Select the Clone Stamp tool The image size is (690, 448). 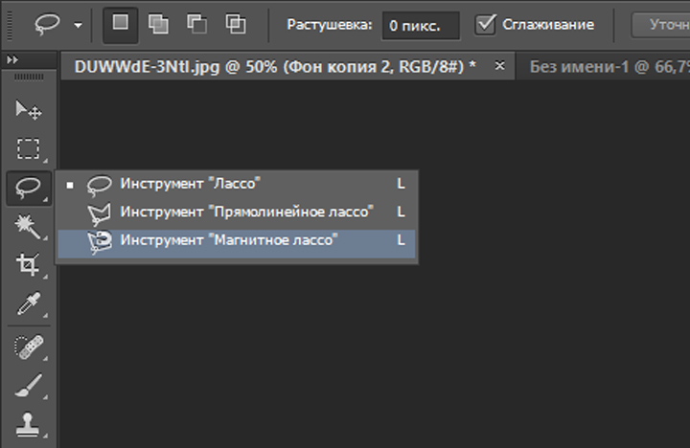(29, 425)
